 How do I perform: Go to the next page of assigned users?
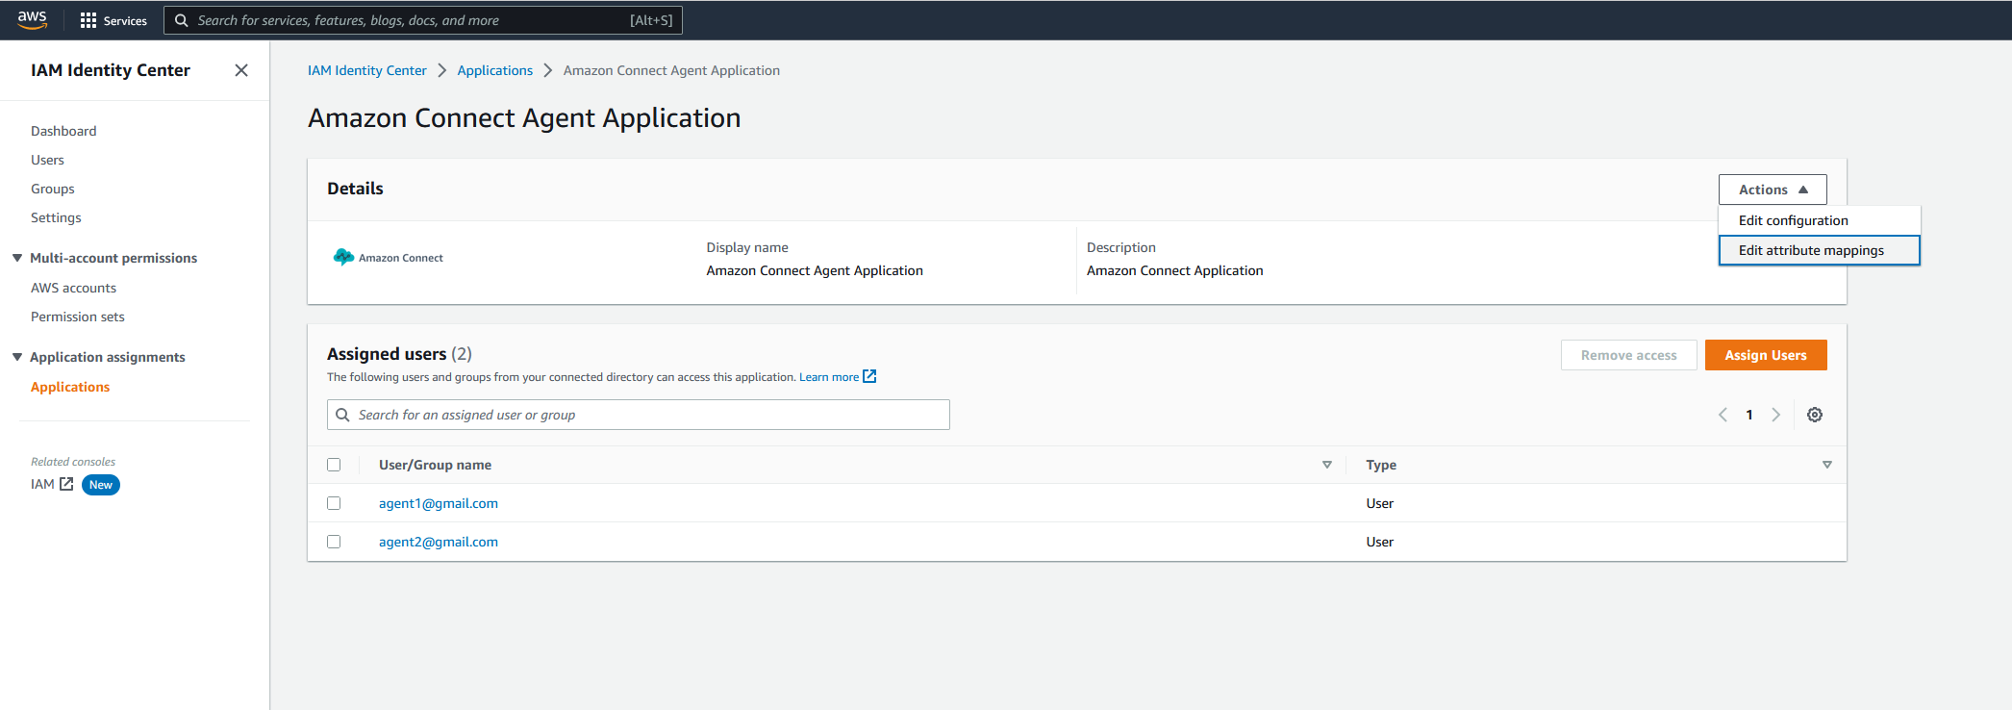click(1776, 415)
